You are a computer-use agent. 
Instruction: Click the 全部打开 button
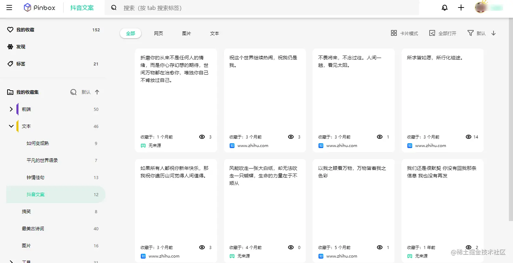tap(443, 33)
